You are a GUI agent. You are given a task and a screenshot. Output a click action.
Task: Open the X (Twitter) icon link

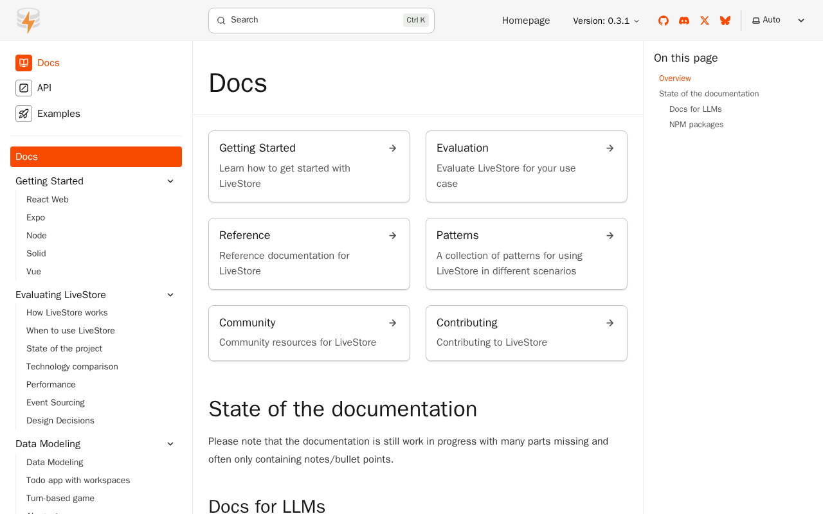click(705, 21)
